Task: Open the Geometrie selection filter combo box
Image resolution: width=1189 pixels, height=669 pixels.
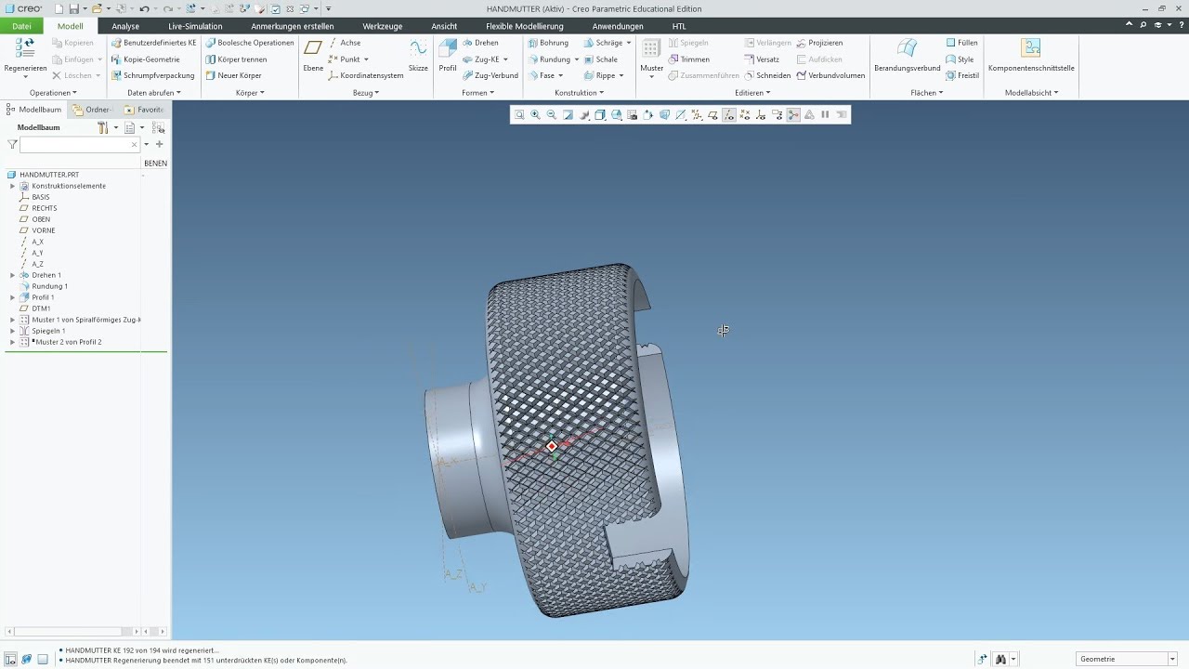Action: coord(1126,659)
